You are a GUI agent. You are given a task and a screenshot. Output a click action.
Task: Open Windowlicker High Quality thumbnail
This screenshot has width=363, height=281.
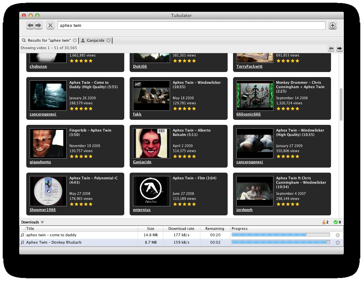click(x=255, y=143)
